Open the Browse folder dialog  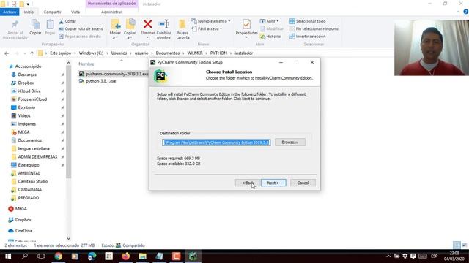point(290,142)
